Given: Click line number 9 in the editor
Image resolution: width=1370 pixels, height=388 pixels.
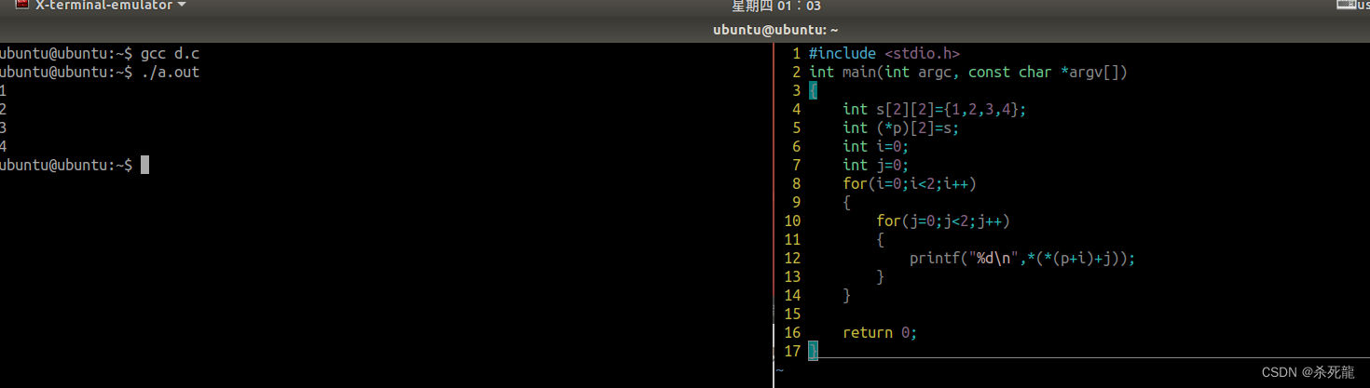Looking at the screenshot, I should click(797, 202).
